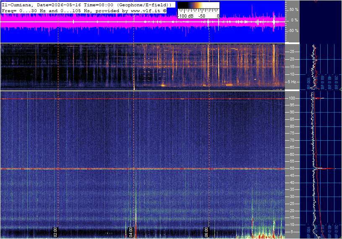342x239 pixels.
Task: Click the '-100 dB' label on the color legend
Action: coord(186,16)
